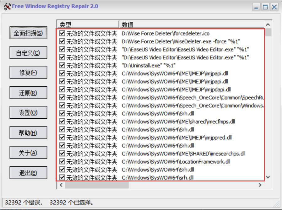This screenshot has width=282, height=210.
Task: Click the 32392 个错误 status text
Action: [24, 202]
